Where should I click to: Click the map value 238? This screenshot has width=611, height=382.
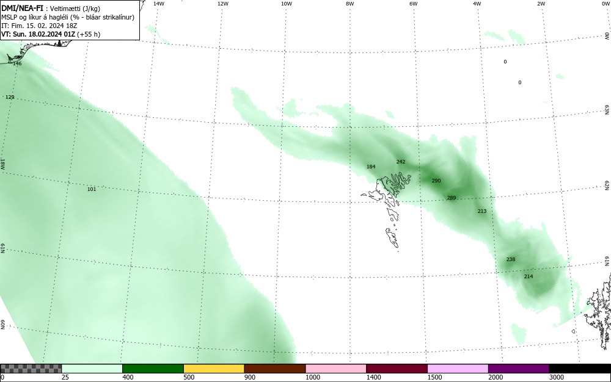coord(510,259)
